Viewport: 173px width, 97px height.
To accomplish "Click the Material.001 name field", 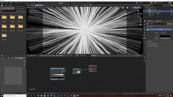I will click(85, 56).
